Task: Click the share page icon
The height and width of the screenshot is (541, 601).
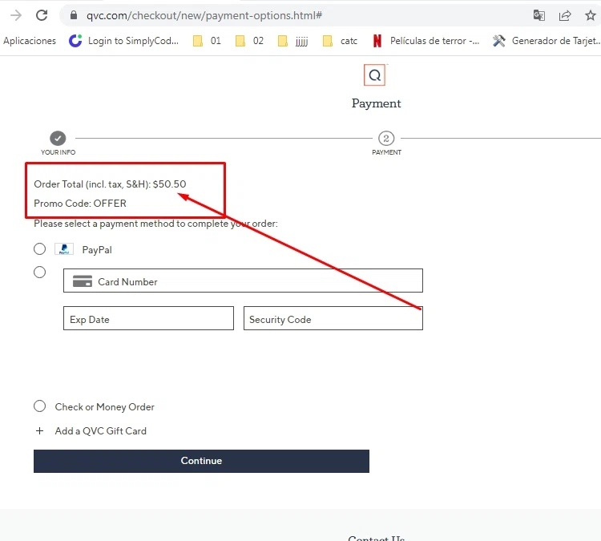Action: point(565,15)
